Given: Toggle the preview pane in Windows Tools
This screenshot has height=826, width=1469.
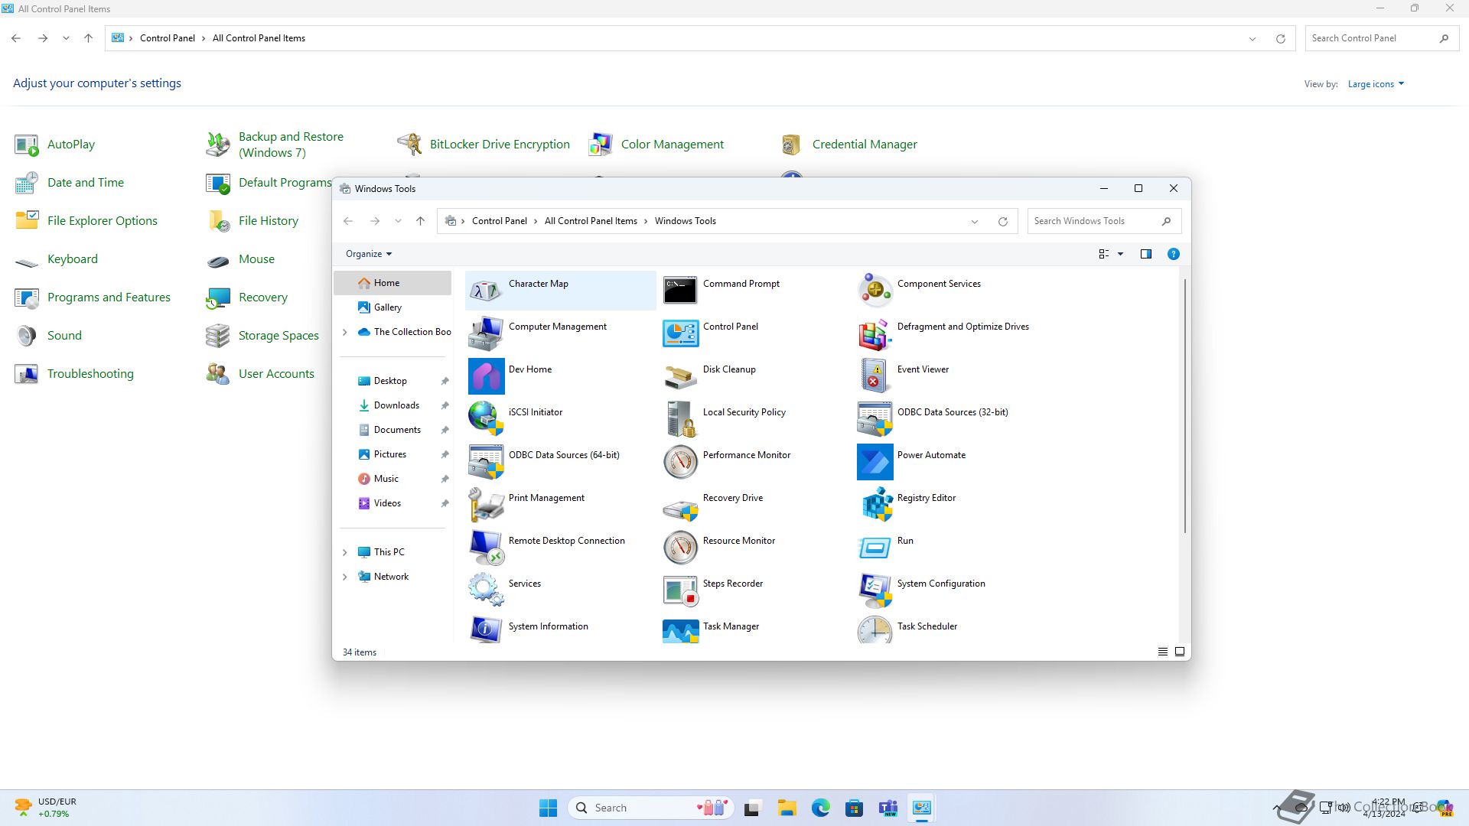Looking at the screenshot, I should tap(1145, 254).
